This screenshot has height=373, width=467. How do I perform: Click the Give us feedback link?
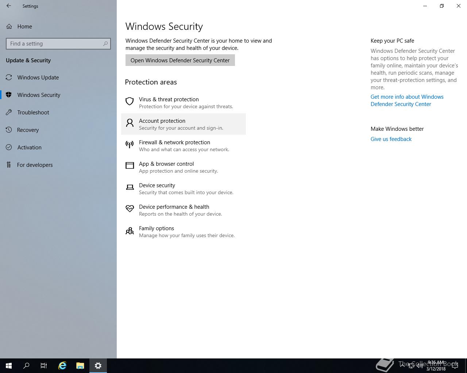pos(391,139)
